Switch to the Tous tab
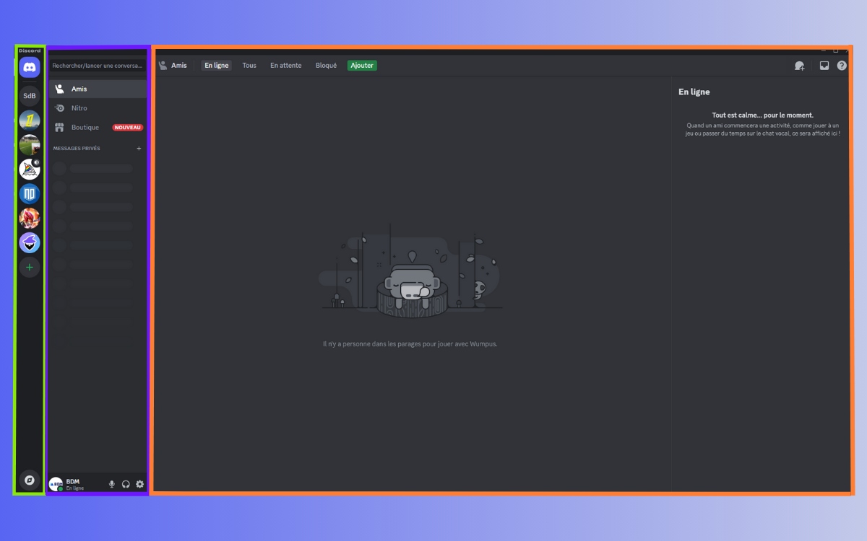The height and width of the screenshot is (541, 867). click(249, 66)
